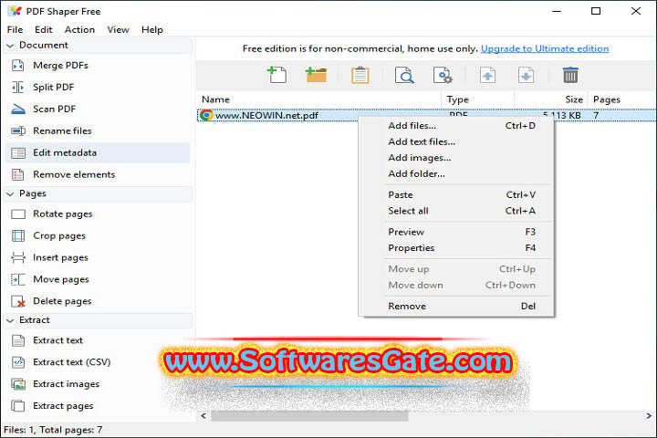Viewport: 657px width, 438px height.
Task: Click the Add folder toolbar icon
Action: (316, 75)
